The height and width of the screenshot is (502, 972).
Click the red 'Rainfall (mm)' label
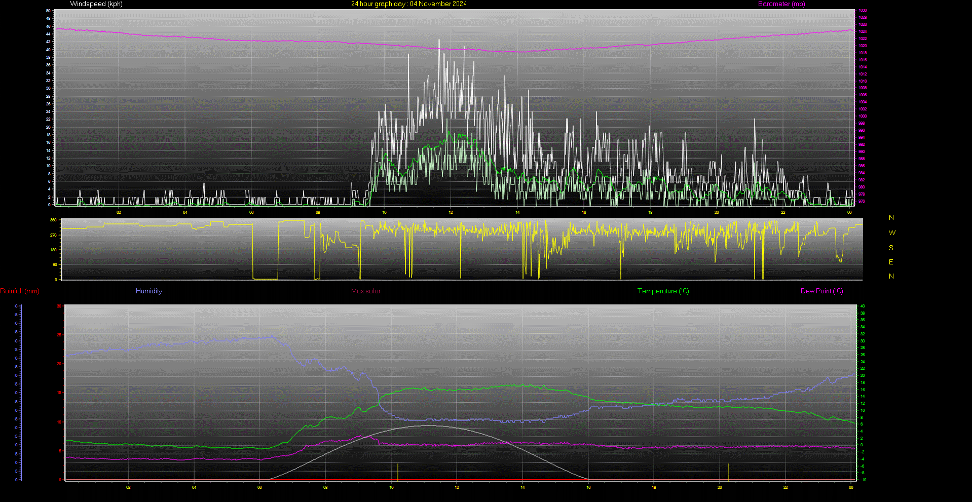coord(20,291)
